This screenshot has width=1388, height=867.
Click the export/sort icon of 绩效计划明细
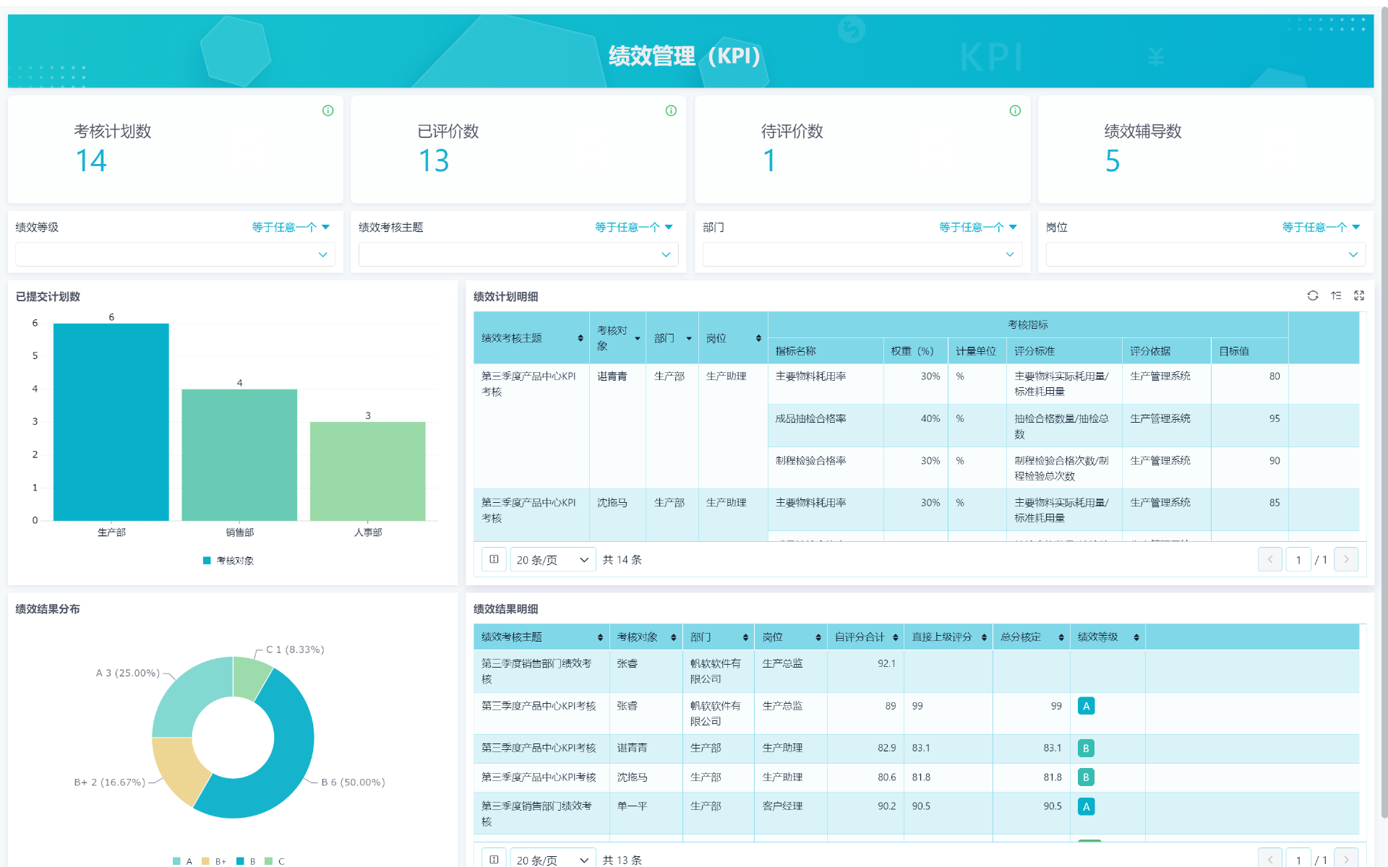click(x=1336, y=296)
